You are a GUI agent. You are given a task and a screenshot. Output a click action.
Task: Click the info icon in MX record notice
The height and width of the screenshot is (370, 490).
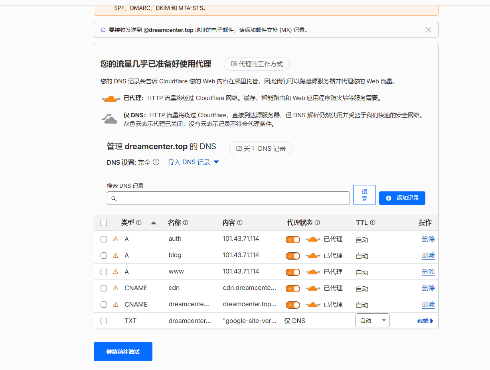103,30
